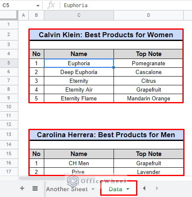192x197 pixels.
Task: Select the CH Men cell
Action: [79, 163]
